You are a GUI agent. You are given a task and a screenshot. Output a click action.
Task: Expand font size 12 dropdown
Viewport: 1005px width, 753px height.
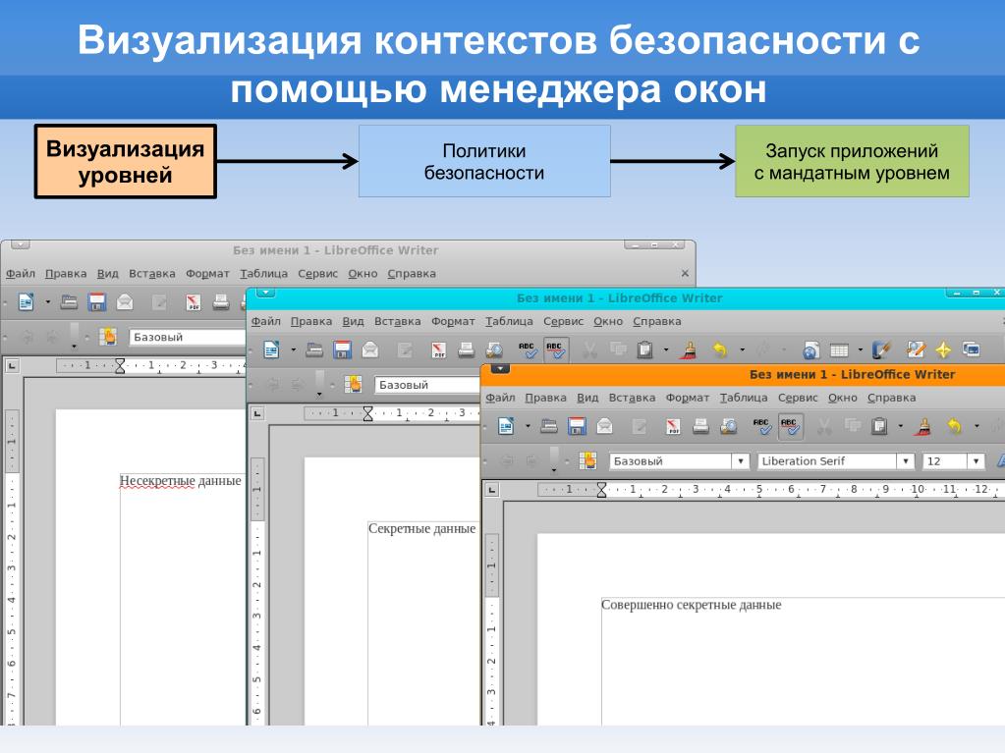coord(977,461)
